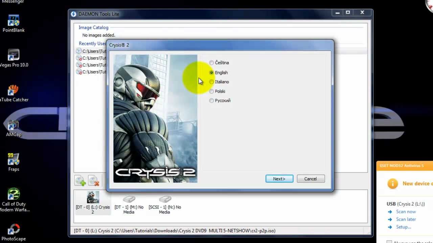Select the Русский radio button
Image resolution: width=433 pixels, height=243 pixels.
tap(211, 101)
